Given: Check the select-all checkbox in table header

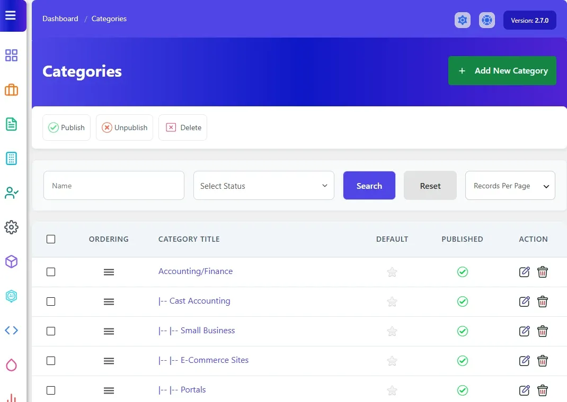Looking at the screenshot, I should click(x=51, y=239).
